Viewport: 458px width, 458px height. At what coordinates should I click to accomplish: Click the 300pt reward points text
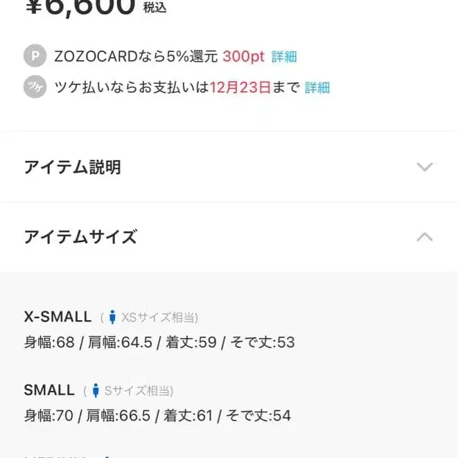point(243,57)
